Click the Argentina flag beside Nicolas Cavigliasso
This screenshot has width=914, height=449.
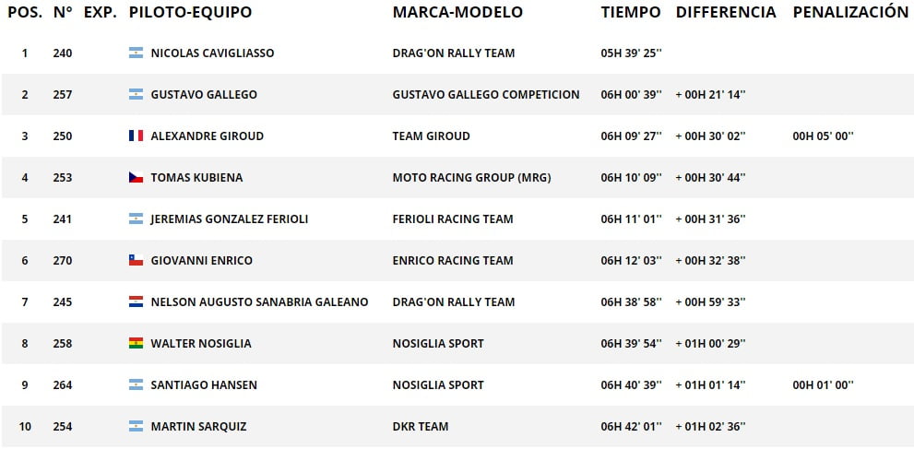[x=136, y=53]
